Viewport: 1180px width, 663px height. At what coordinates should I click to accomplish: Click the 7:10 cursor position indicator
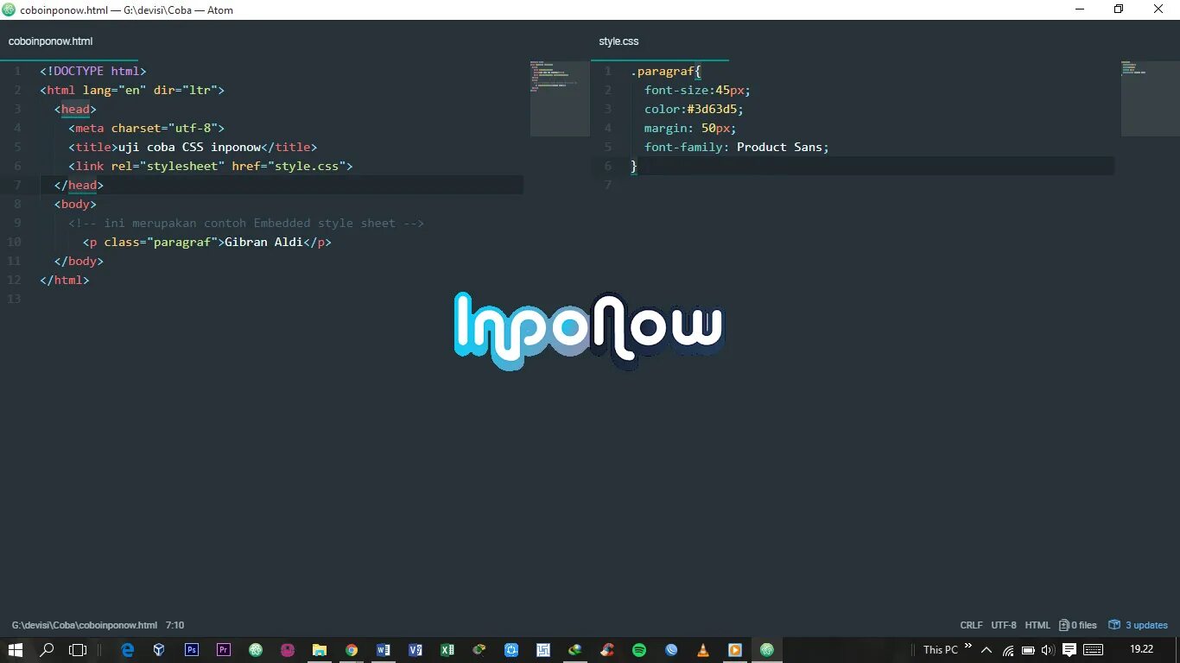pos(174,625)
